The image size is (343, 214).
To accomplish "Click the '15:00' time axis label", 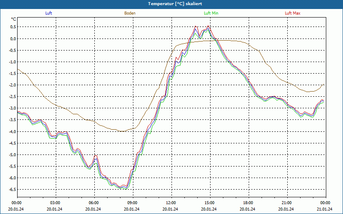I will click(209, 203).
